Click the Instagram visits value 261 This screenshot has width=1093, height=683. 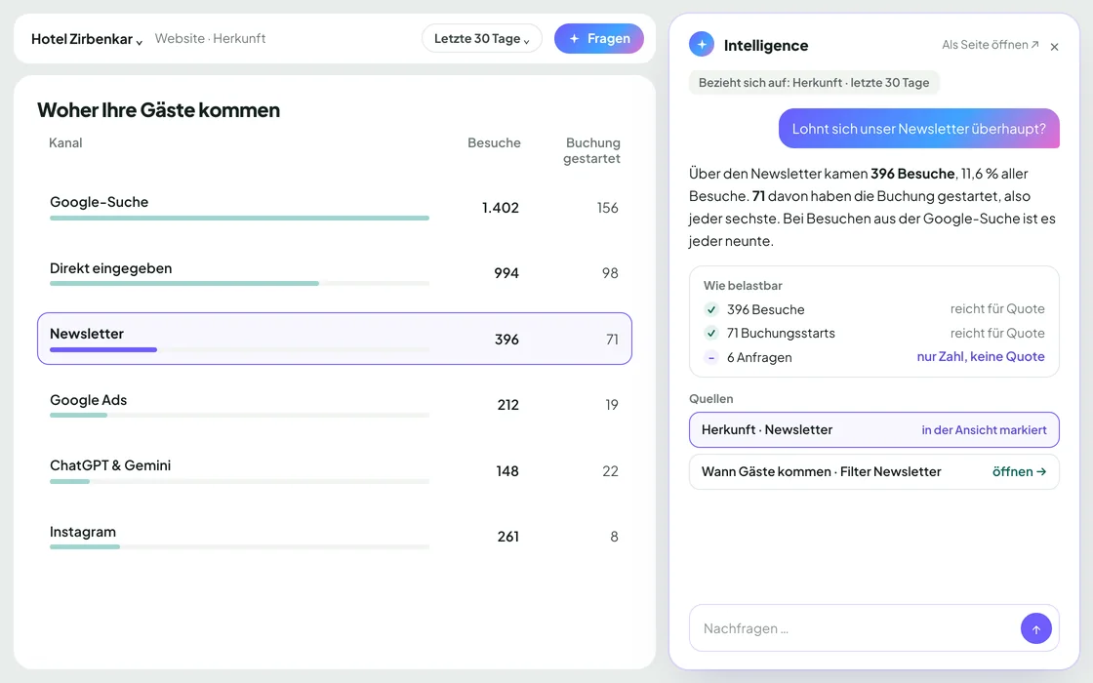[x=507, y=537]
